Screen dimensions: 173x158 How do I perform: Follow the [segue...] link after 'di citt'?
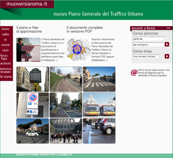tap(52, 60)
